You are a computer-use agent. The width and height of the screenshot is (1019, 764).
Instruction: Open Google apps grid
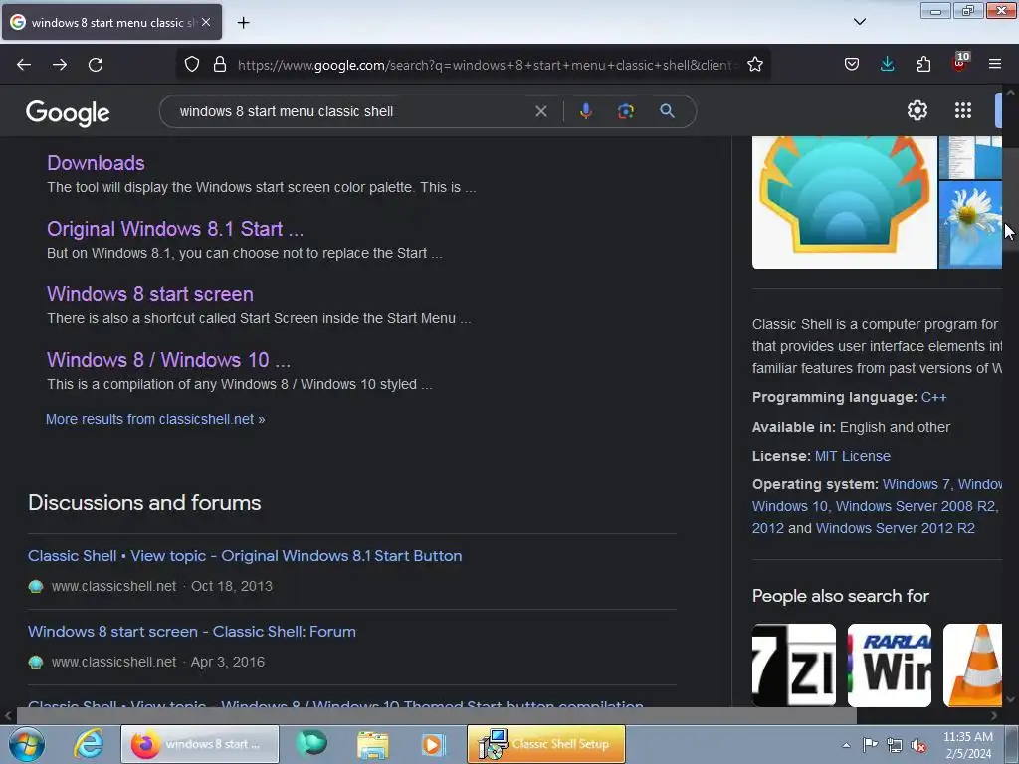click(x=963, y=110)
